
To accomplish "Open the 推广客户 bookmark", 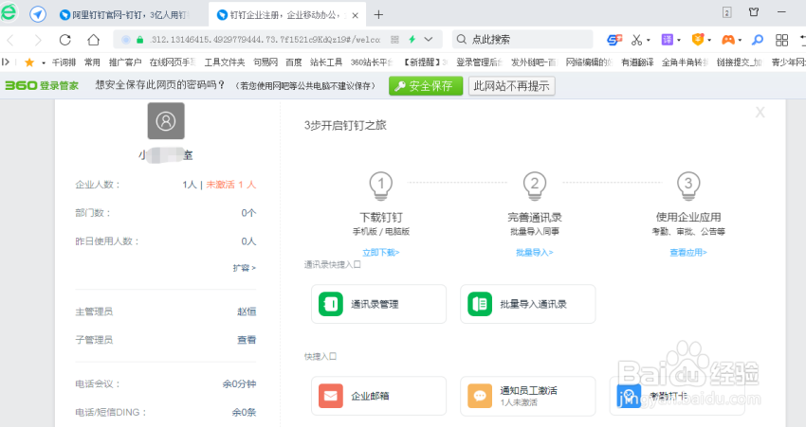I will point(125,62).
